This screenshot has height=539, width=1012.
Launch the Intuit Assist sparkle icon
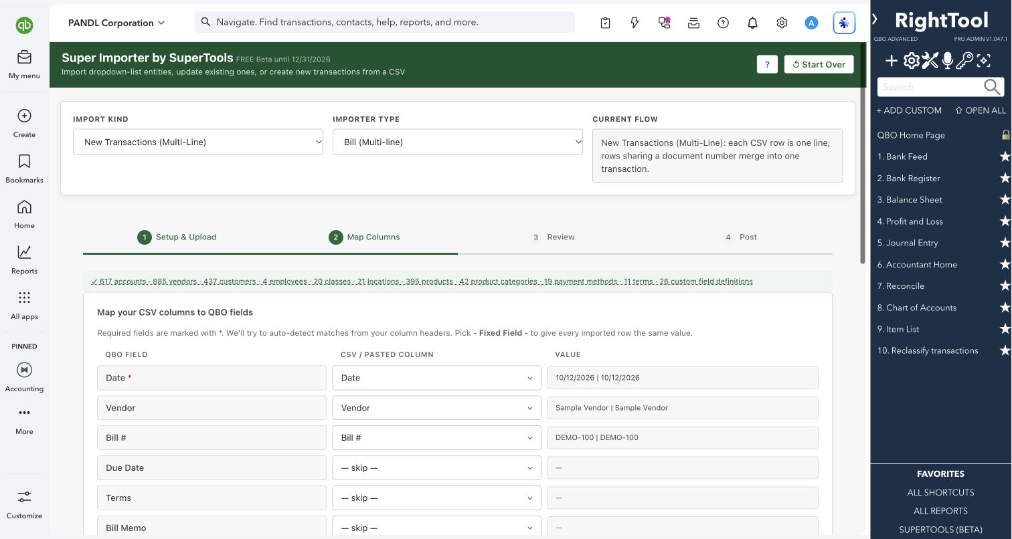[844, 23]
